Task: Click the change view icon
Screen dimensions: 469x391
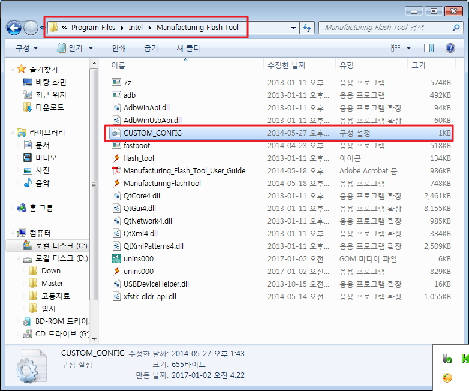Action: (395, 48)
